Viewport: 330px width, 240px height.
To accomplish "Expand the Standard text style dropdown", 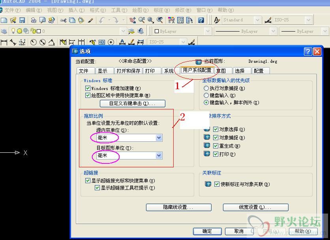I will [x=257, y=20].
